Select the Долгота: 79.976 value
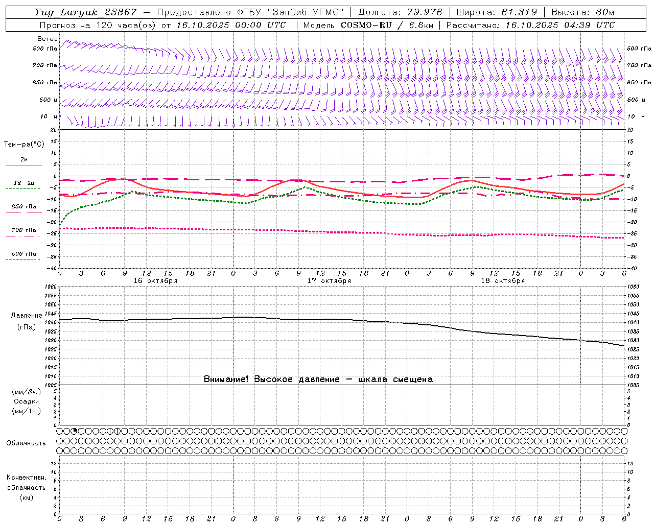The height and width of the screenshot is (523, 654). (401, 12)
